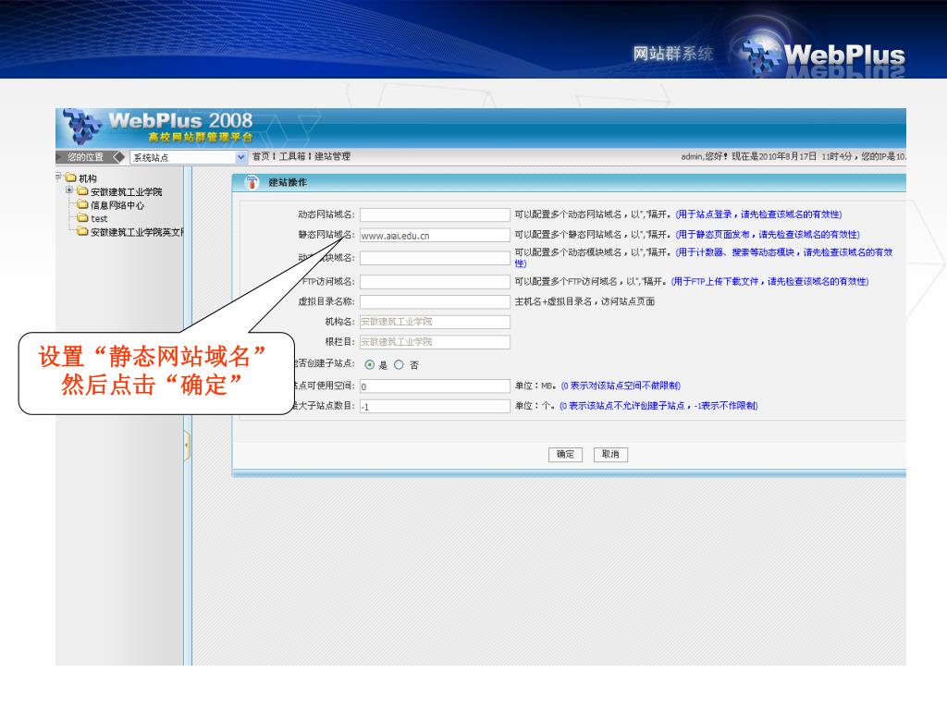Open the 系统站点 dropdown
The height and width of the screenshot is (710, 947).
pyautogui.click(x=241, y=157)
